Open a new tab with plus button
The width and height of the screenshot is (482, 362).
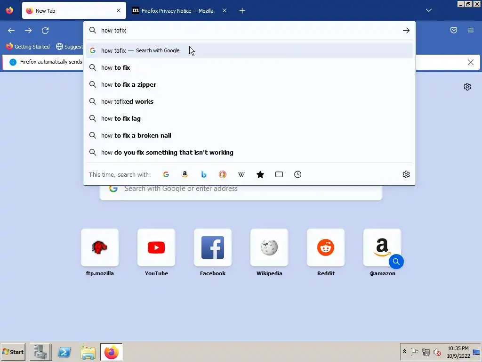[x=242, y=11]
